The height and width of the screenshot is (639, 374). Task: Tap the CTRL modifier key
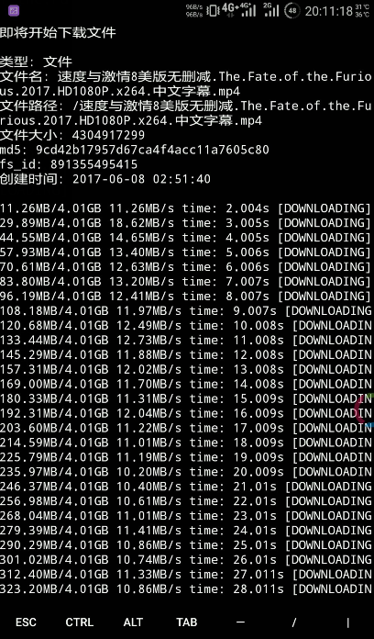click(x=80, y=622)
